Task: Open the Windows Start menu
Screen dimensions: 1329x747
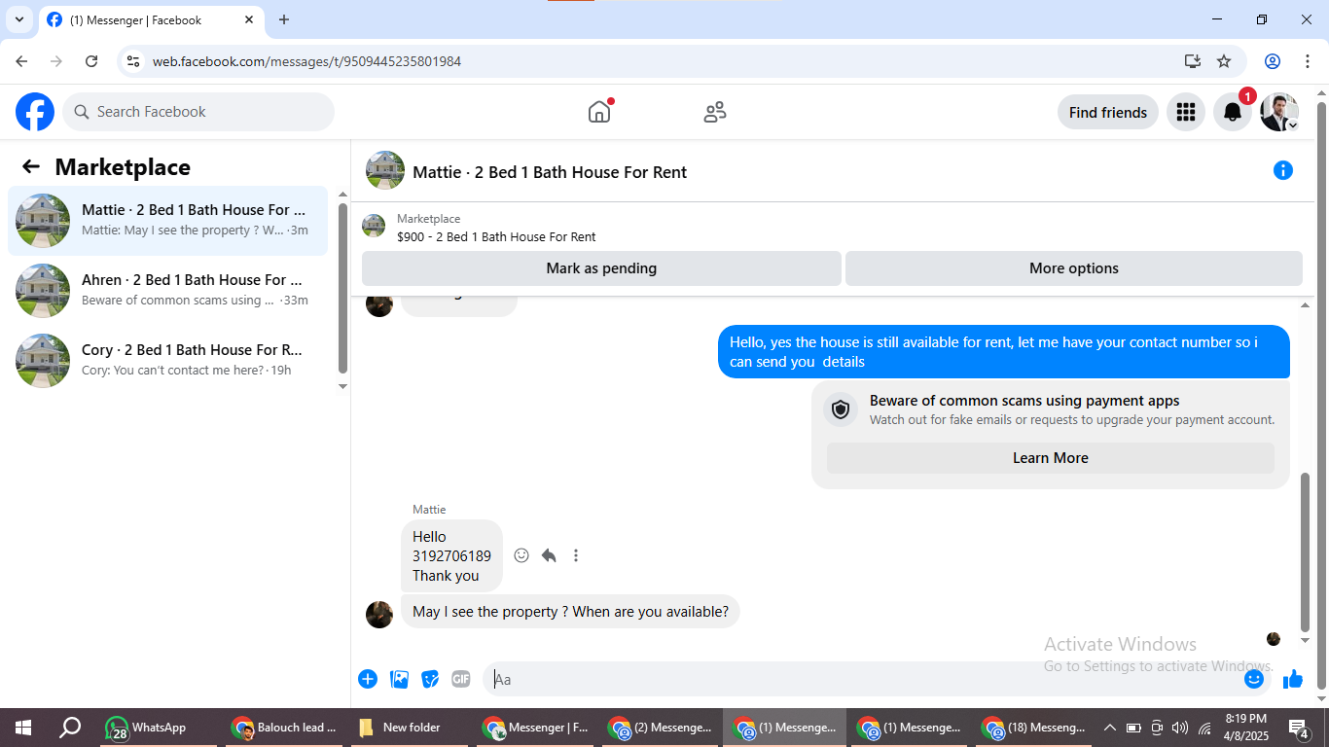Action: coord(22,728)
